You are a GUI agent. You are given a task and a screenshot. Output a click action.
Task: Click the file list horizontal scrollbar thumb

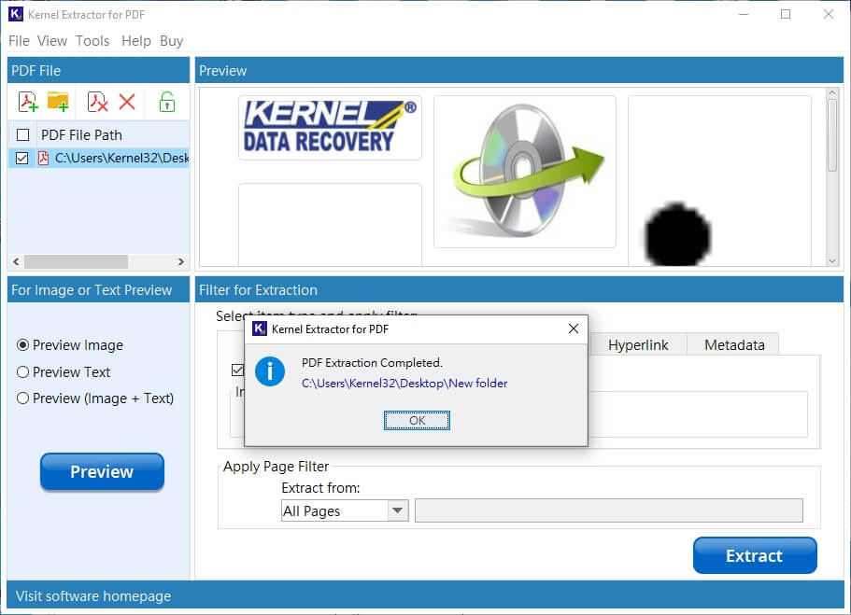pyautogui.click(x=76, y=262)
